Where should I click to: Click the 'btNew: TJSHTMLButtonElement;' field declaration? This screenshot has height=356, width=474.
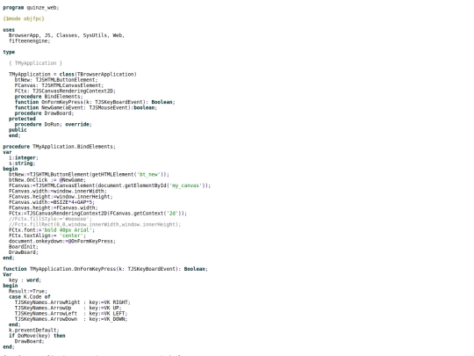56,80
